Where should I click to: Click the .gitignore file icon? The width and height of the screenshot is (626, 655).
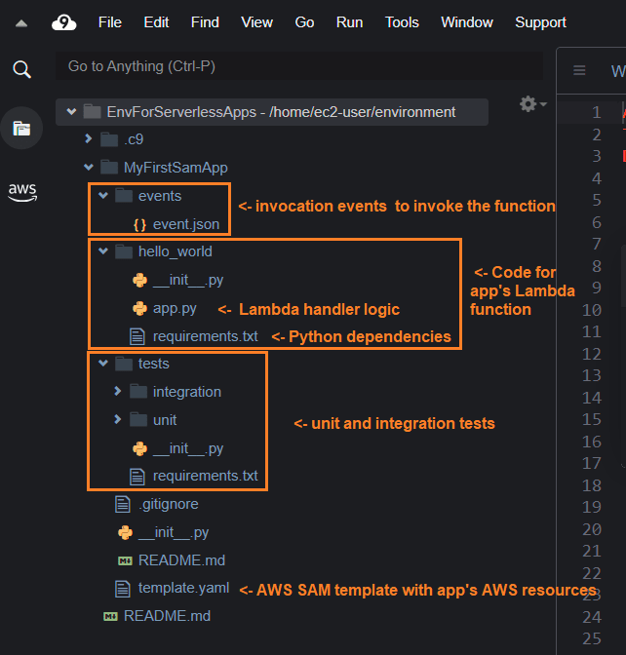coord(123,504)
